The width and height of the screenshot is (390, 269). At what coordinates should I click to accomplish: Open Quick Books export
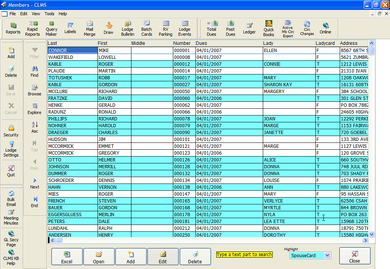pos(269,28)
